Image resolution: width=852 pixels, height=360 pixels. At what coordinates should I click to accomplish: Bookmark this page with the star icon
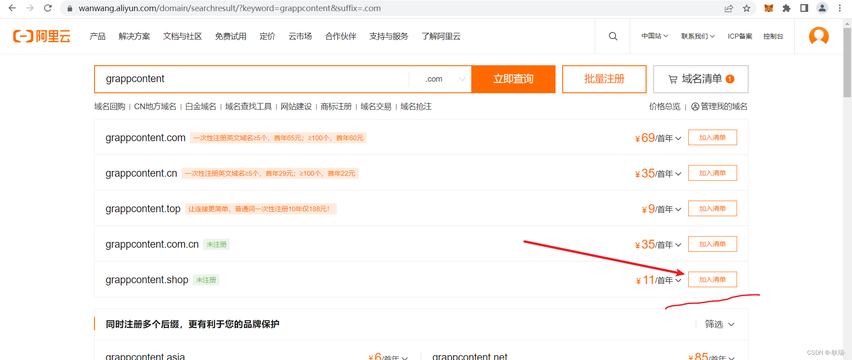[747, 8]
